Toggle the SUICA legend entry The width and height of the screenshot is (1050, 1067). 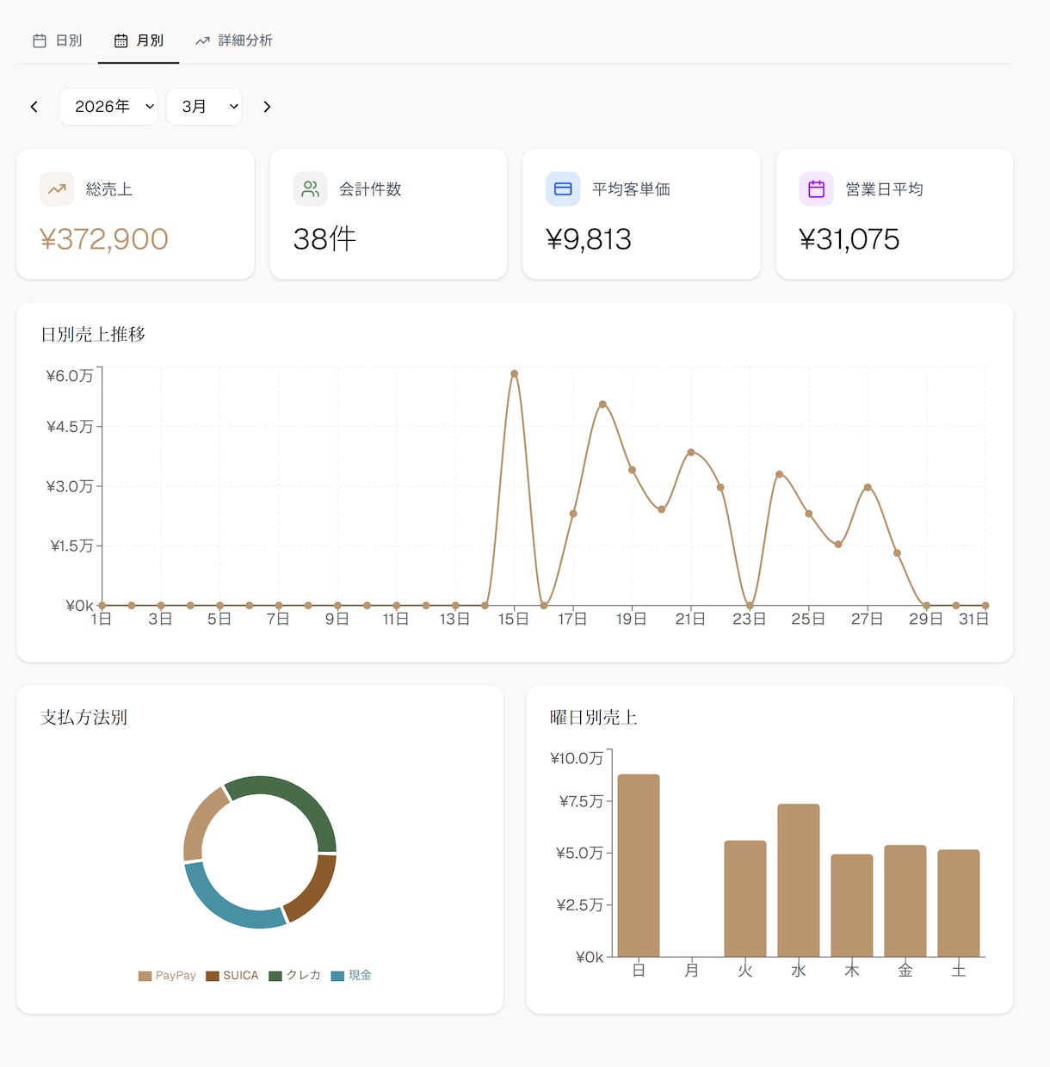pyautogui.click(x=232, y=976)
